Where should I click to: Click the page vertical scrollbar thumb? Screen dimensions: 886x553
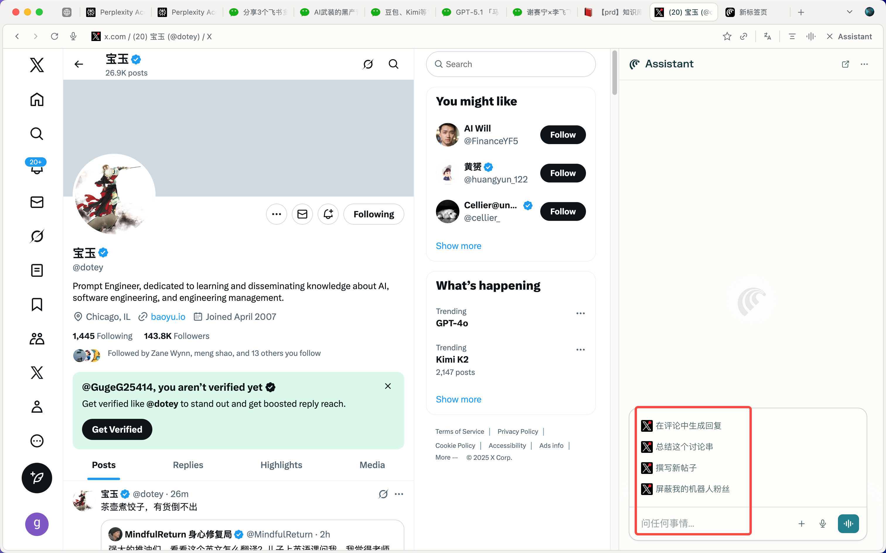pos(615,72)
